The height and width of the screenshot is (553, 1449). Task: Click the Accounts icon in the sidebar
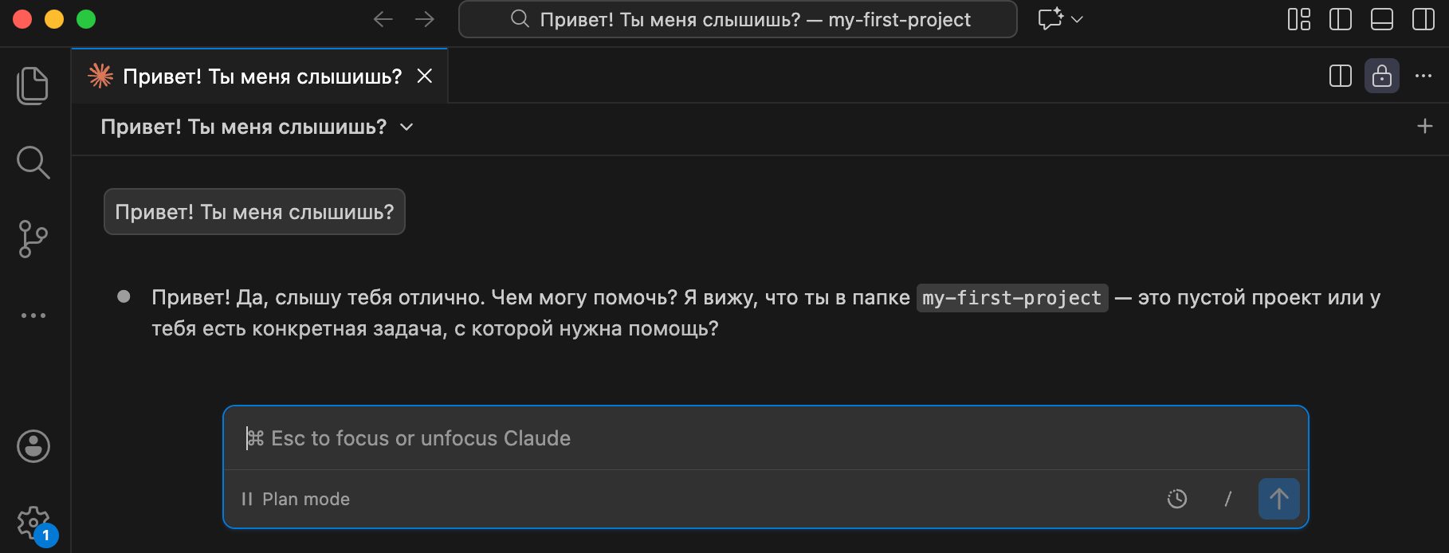tap(32, 446)
